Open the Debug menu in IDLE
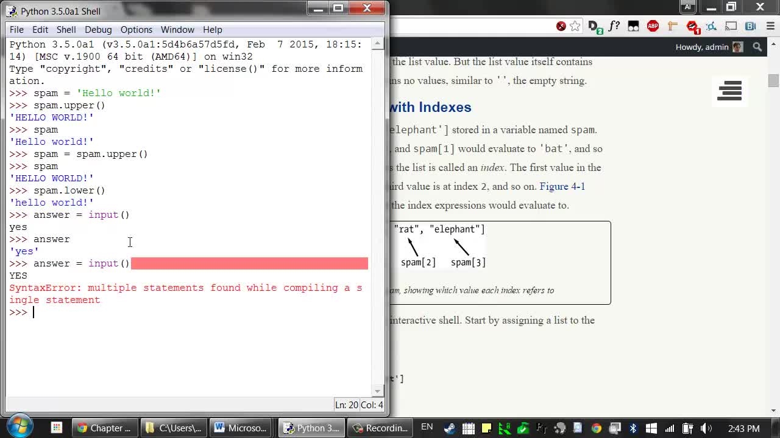This screenshot has width=780, height=438. [98, 29]
